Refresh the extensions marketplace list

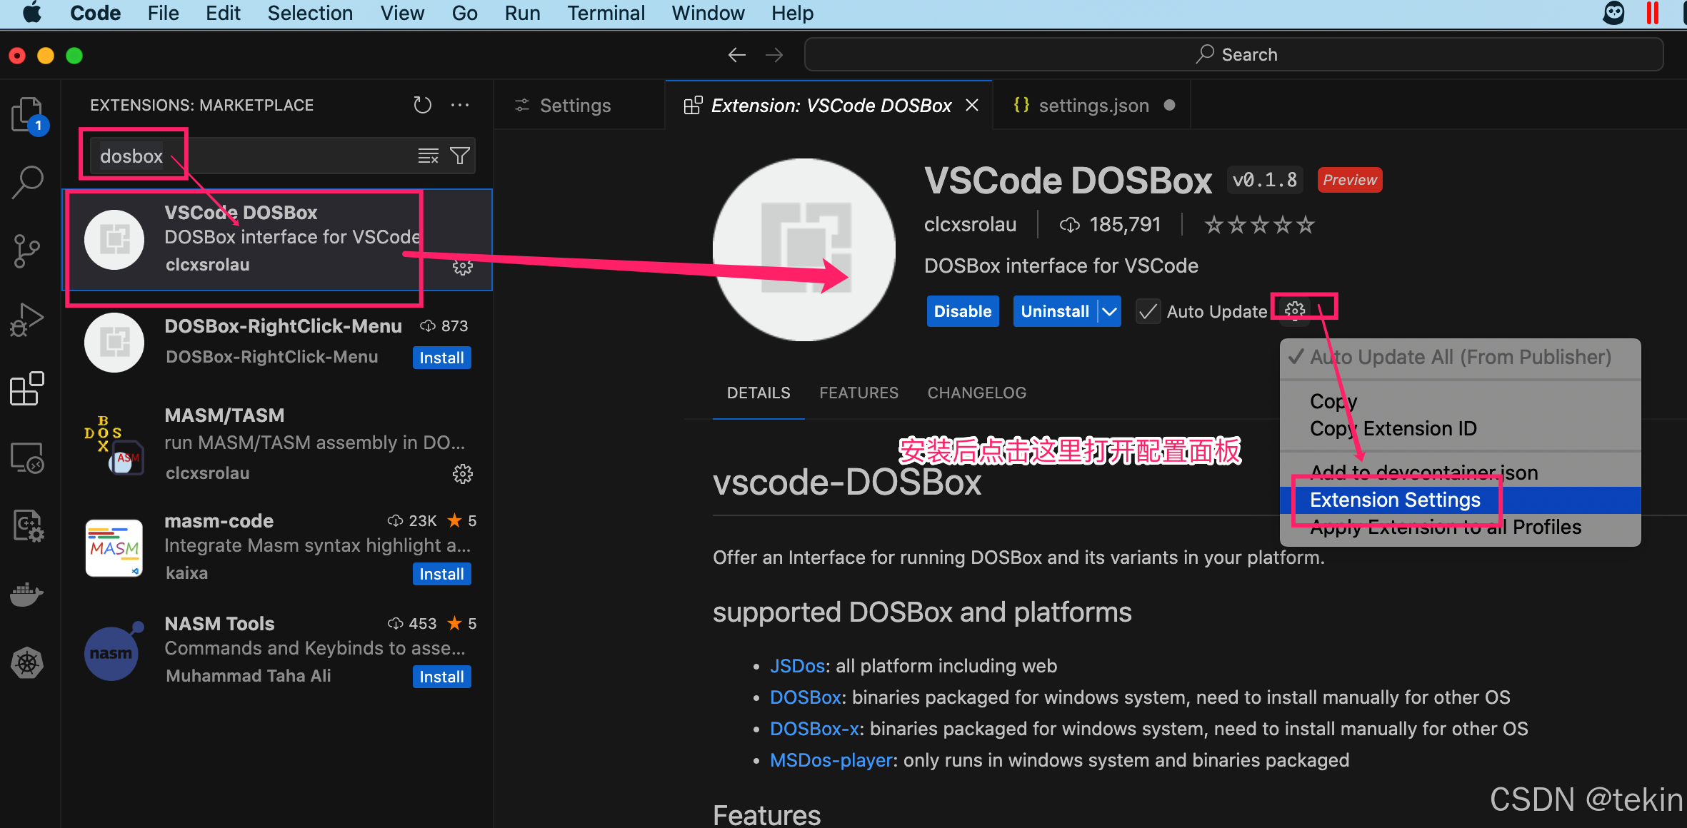(422, 106)
